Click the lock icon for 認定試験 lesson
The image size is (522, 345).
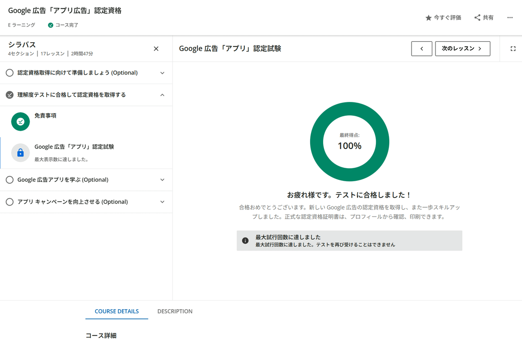pos(20,153)
